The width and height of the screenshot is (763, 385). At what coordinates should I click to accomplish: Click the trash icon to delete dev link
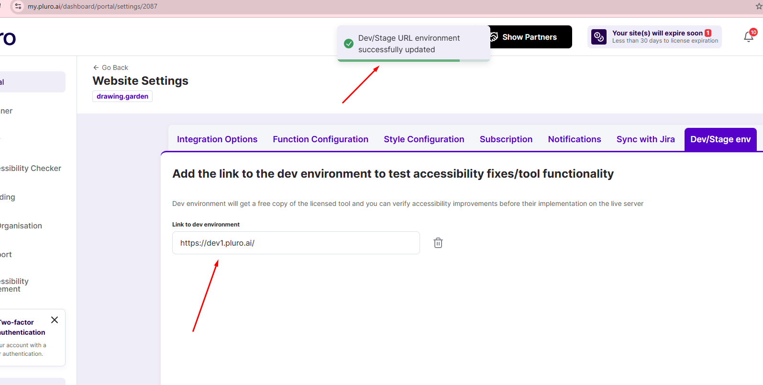pyautogui.click(x=438, y=243)
